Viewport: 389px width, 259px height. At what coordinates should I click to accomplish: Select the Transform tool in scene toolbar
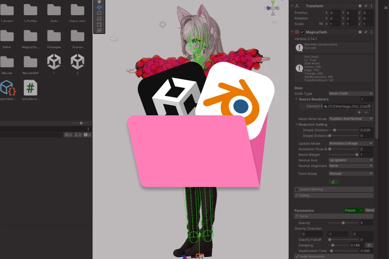click(x=99, y=30)
